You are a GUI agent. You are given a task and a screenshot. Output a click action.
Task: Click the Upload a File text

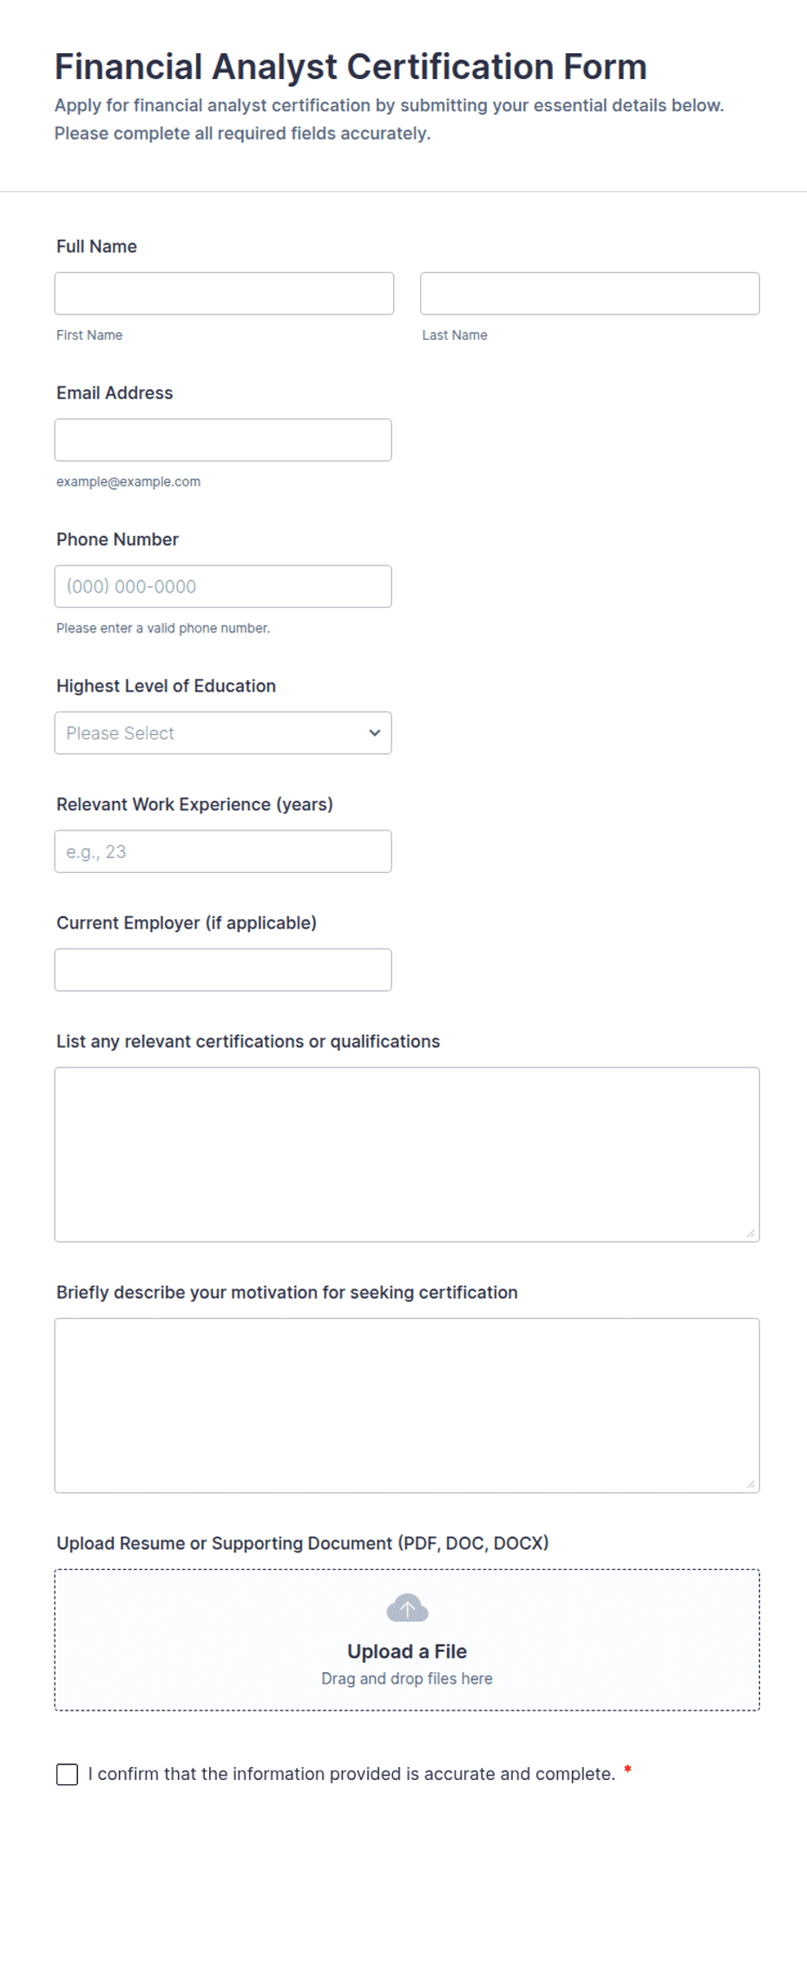[x=407, y=1651]
